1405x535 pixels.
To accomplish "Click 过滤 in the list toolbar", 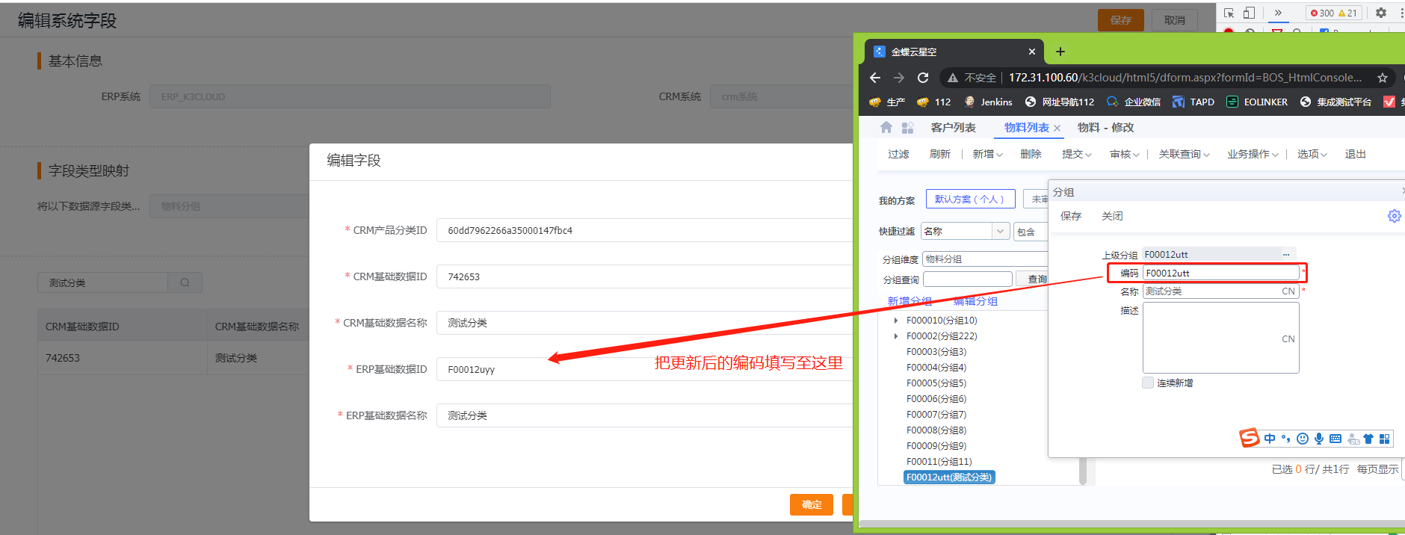I will click(x=898, y=155).
